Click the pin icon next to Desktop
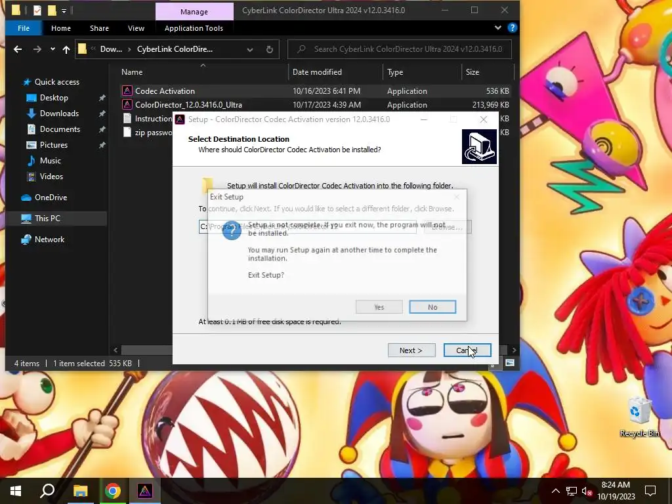 (102, 98)
